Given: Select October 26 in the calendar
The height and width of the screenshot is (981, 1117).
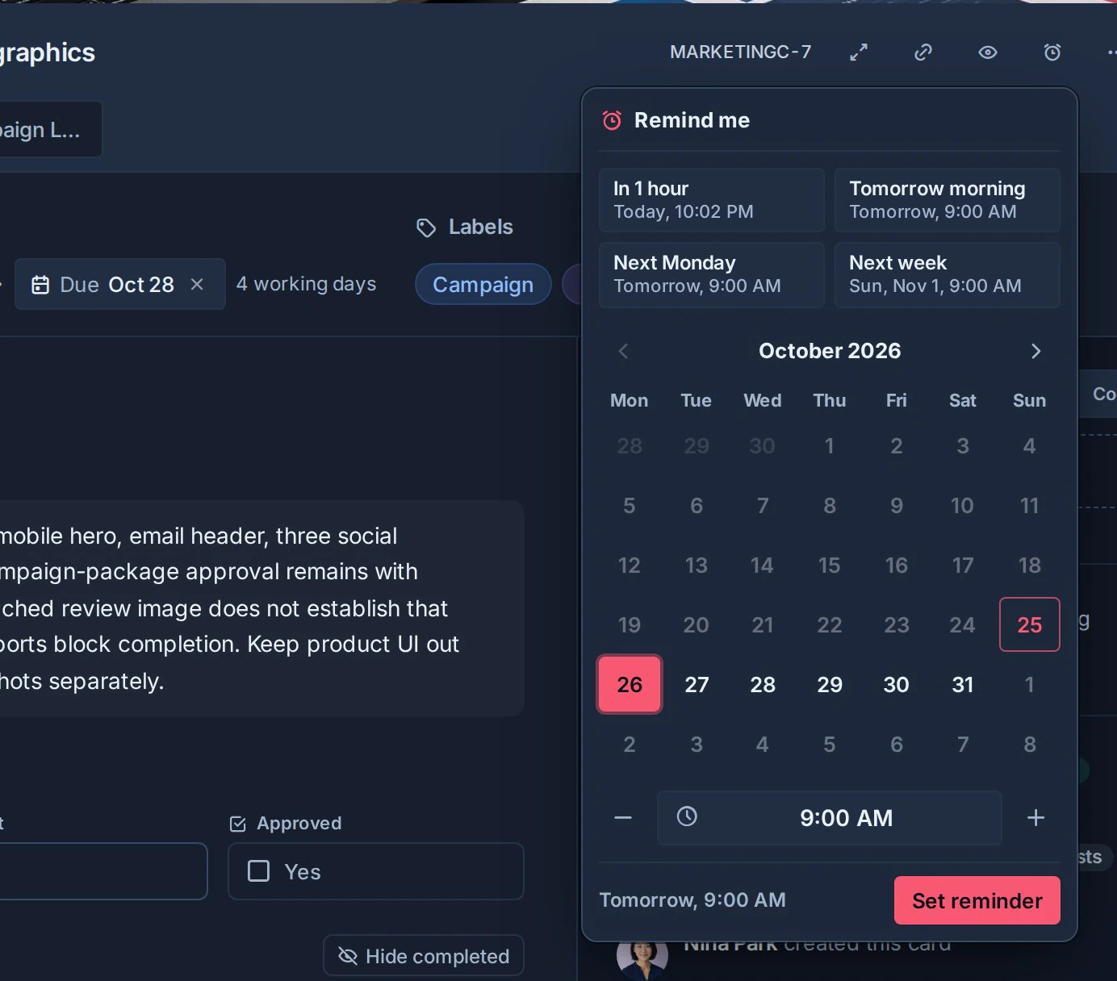Looking at the screenshot, I should click(630, 684).
